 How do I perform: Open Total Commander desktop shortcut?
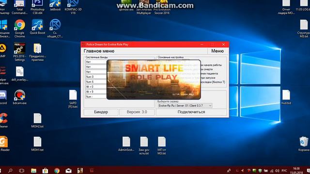point(19,7)
